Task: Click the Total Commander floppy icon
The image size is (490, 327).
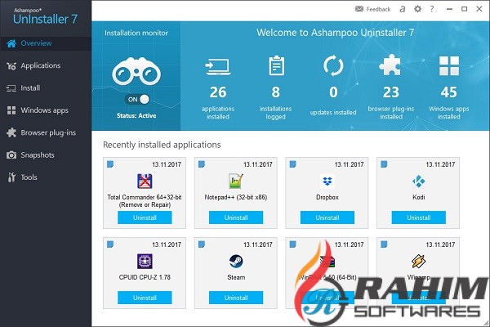Action: tap(145, 181)
